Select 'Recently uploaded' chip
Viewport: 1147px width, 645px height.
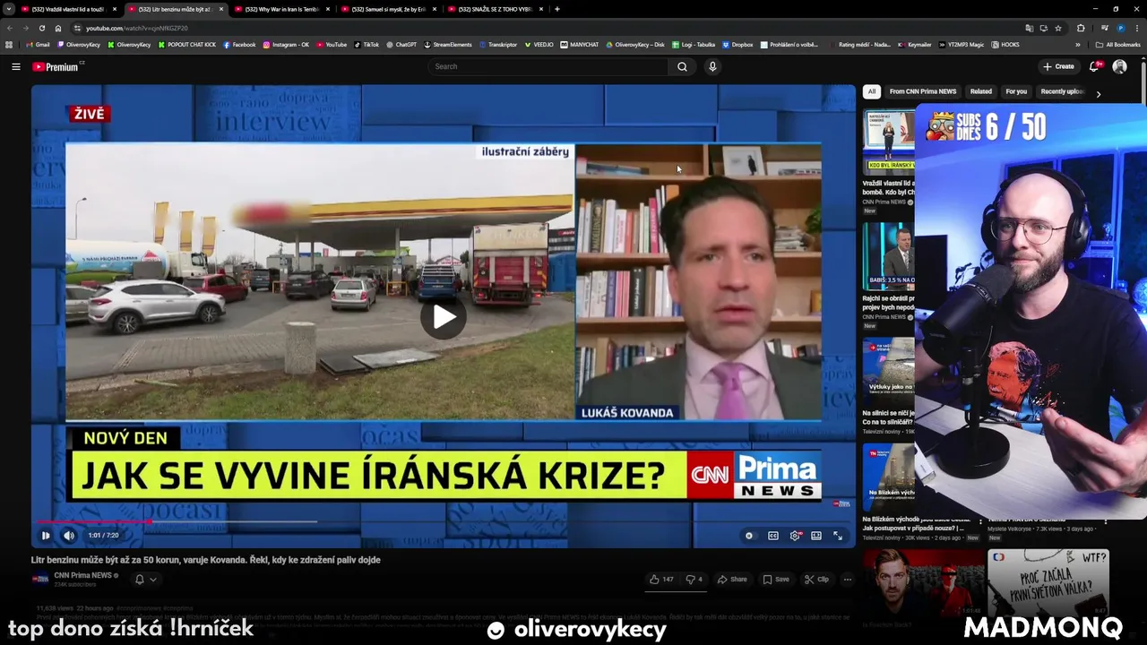point(1062,91)
